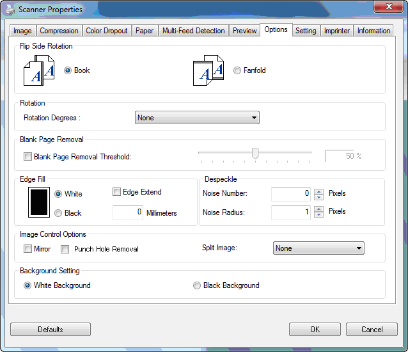Close the Scanner Properties window

pos(389,6)
